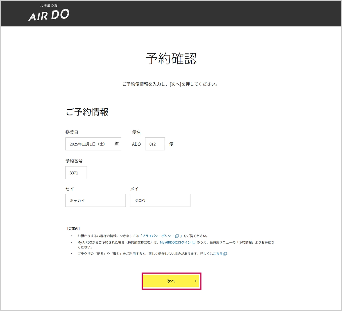342x311 pixels.
Task: Click the 搭乗日 field label
Action: pyautogui.click(x=72, y=133)
